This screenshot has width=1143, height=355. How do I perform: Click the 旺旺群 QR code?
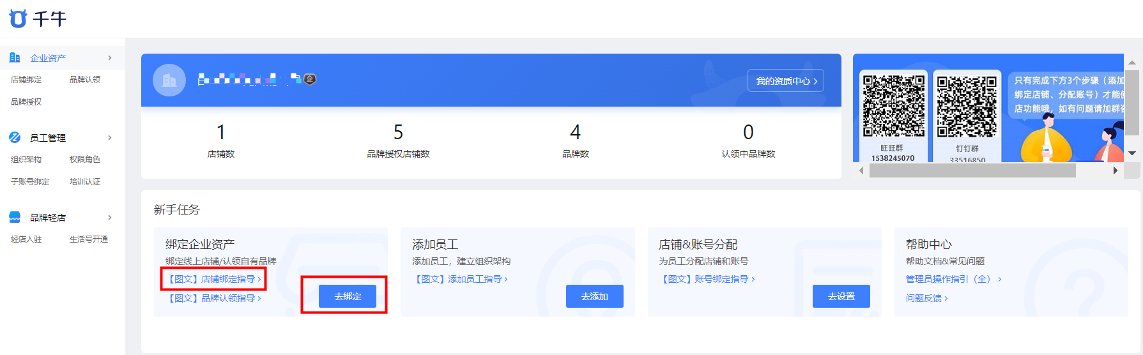[x=894, y=106]
